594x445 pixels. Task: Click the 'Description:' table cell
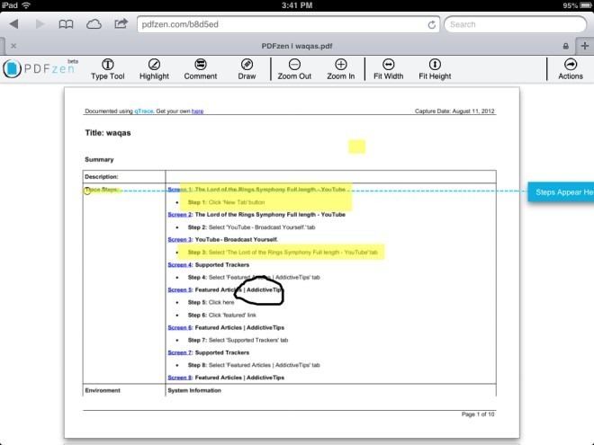124,177
